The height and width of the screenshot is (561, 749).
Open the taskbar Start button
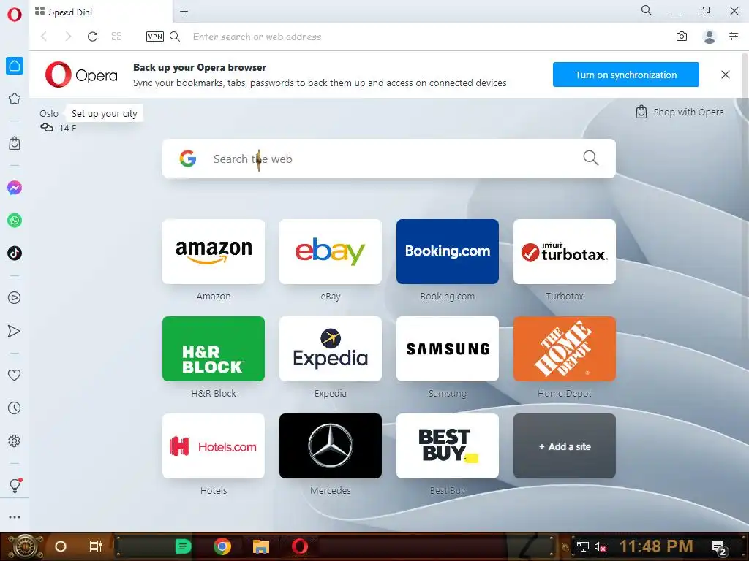point(25,546)
